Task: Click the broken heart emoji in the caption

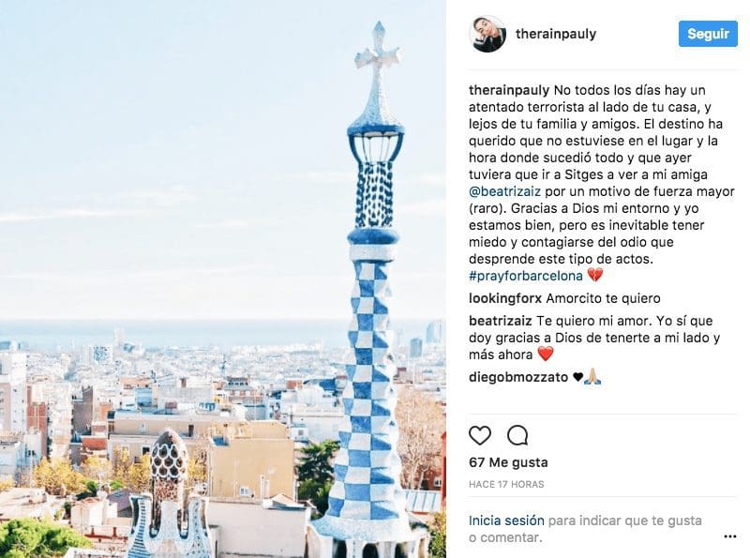Action: point(595,275)
